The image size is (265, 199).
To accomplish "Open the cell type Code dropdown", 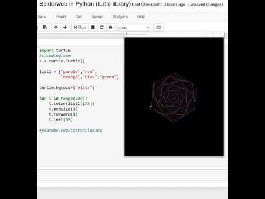I will [134, 28].
